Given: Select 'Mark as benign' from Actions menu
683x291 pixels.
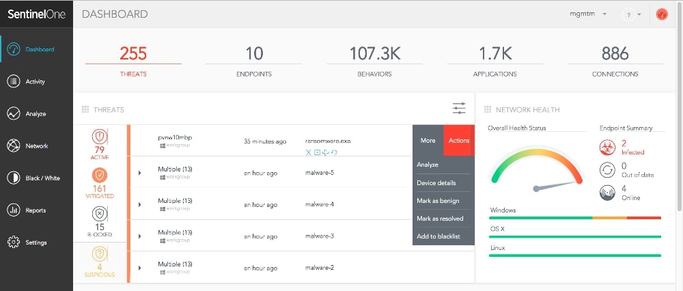Looking at the screenshot, I should click(439, 201).
